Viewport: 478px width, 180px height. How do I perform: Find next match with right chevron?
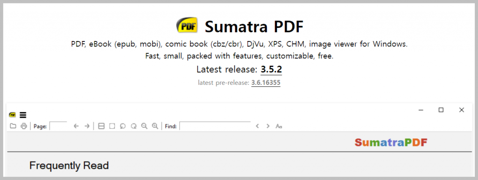tap(268, 126)
